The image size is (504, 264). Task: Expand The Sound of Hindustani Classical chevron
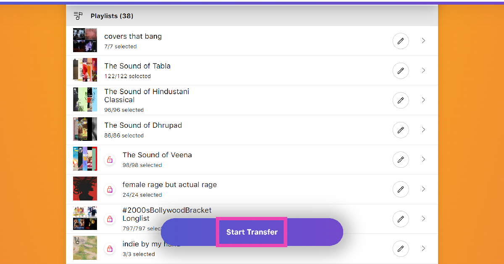tap(423, 100)
